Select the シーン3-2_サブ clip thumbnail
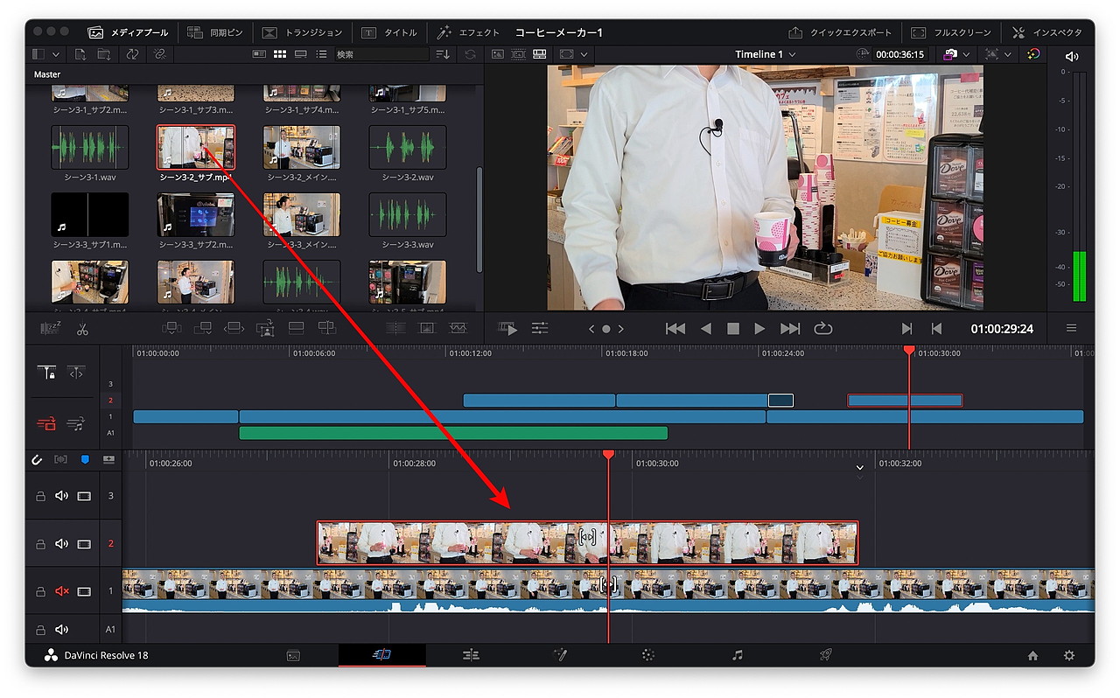 point(196,147)
